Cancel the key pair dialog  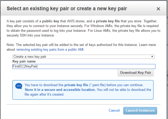[x=114, y=110]
